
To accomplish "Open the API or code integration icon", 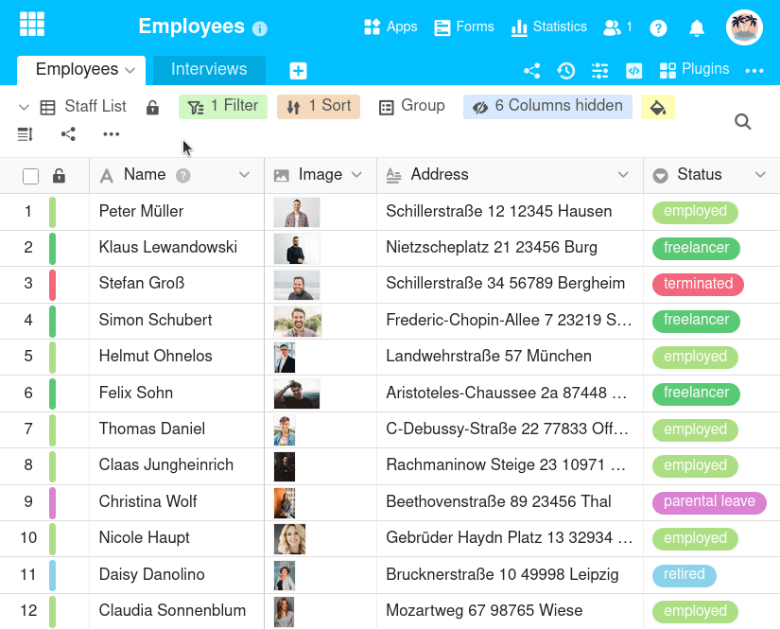I will tap(633, 70).
